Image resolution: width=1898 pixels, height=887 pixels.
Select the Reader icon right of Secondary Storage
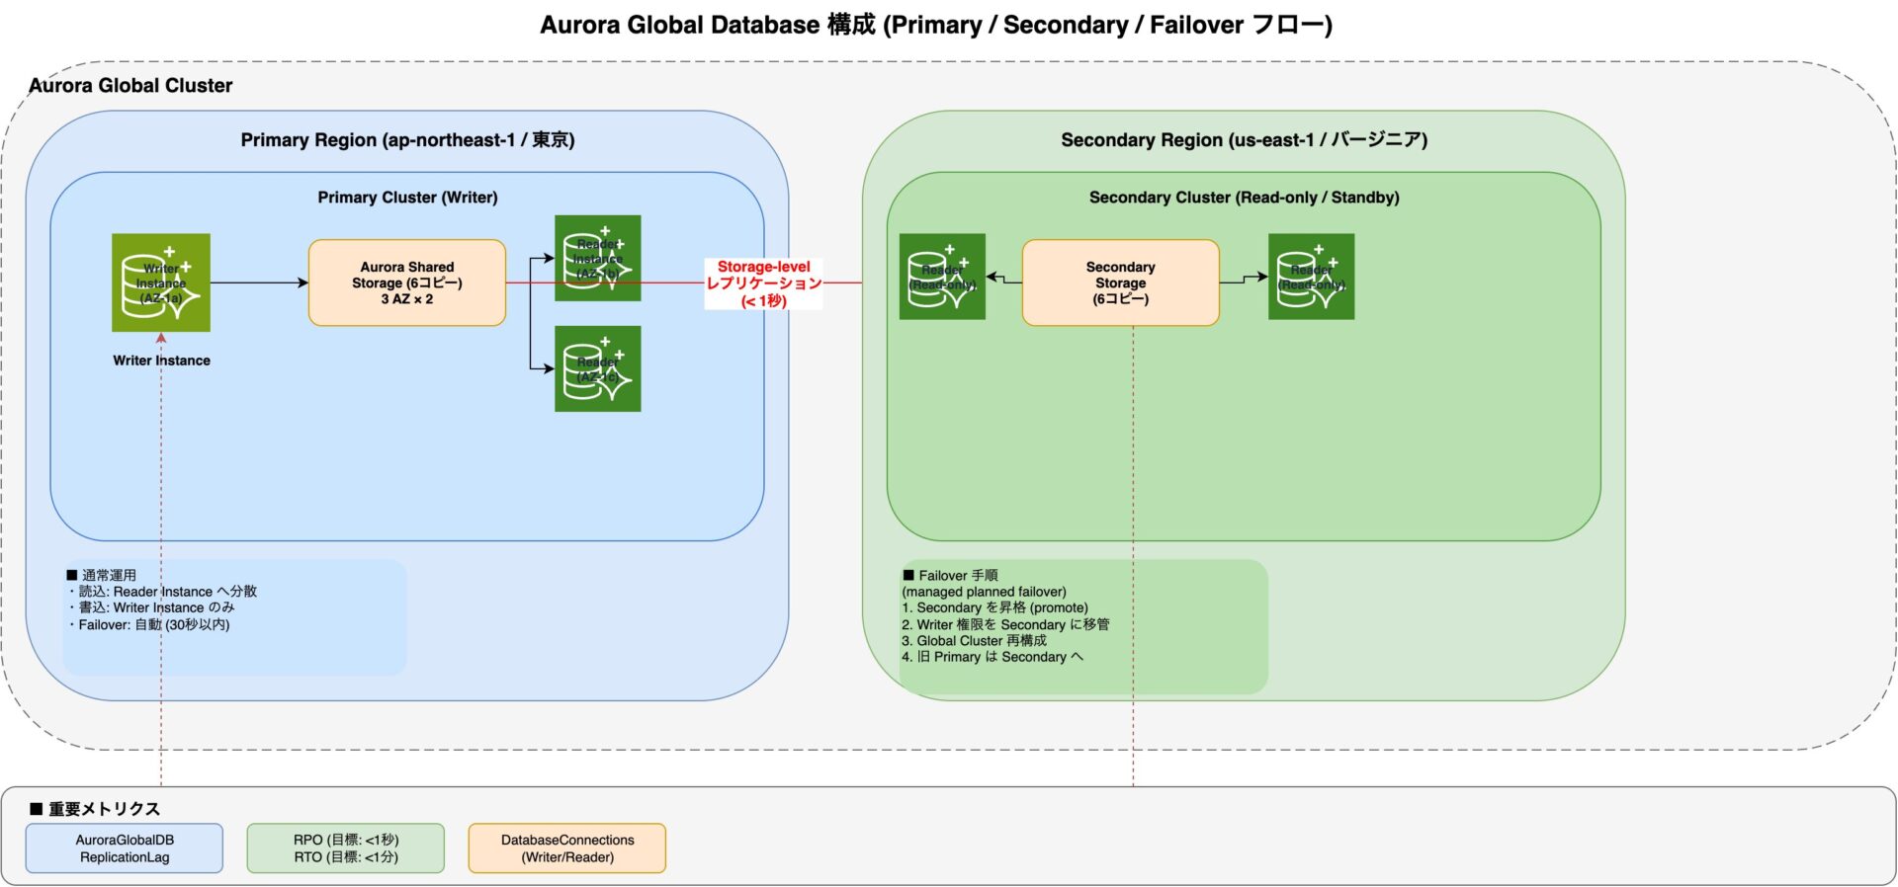1311,277
